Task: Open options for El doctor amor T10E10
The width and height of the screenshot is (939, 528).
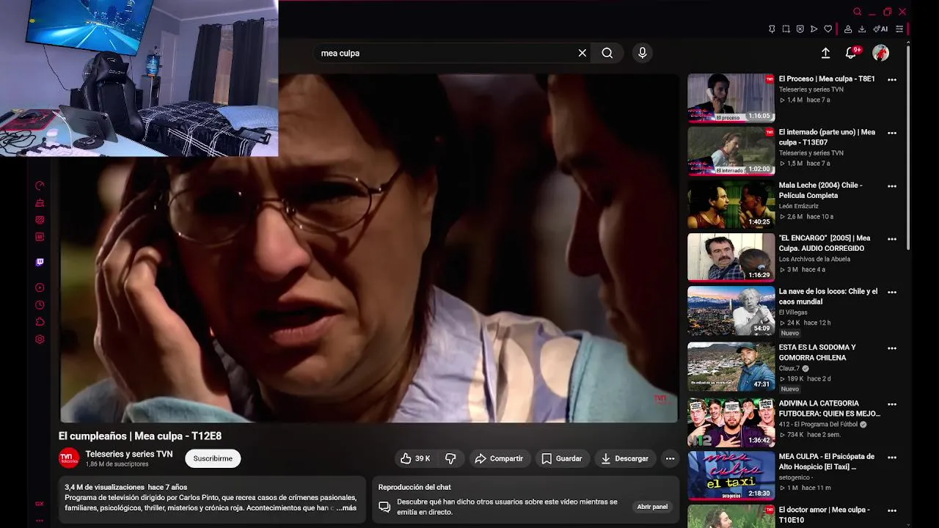Action: tap(892, 510)
